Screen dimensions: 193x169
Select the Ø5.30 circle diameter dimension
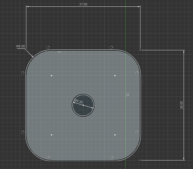pos(79,101)
